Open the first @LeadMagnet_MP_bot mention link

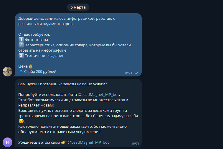98,95
